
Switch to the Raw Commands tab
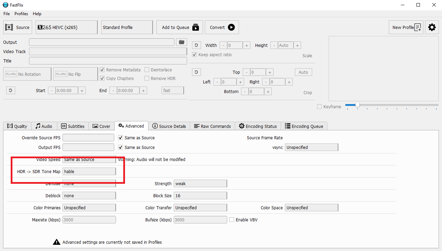212,126
